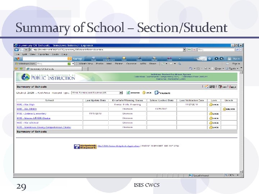
Task: Click the district-level Lock icon in toolbar
Action: pos(147,93)
